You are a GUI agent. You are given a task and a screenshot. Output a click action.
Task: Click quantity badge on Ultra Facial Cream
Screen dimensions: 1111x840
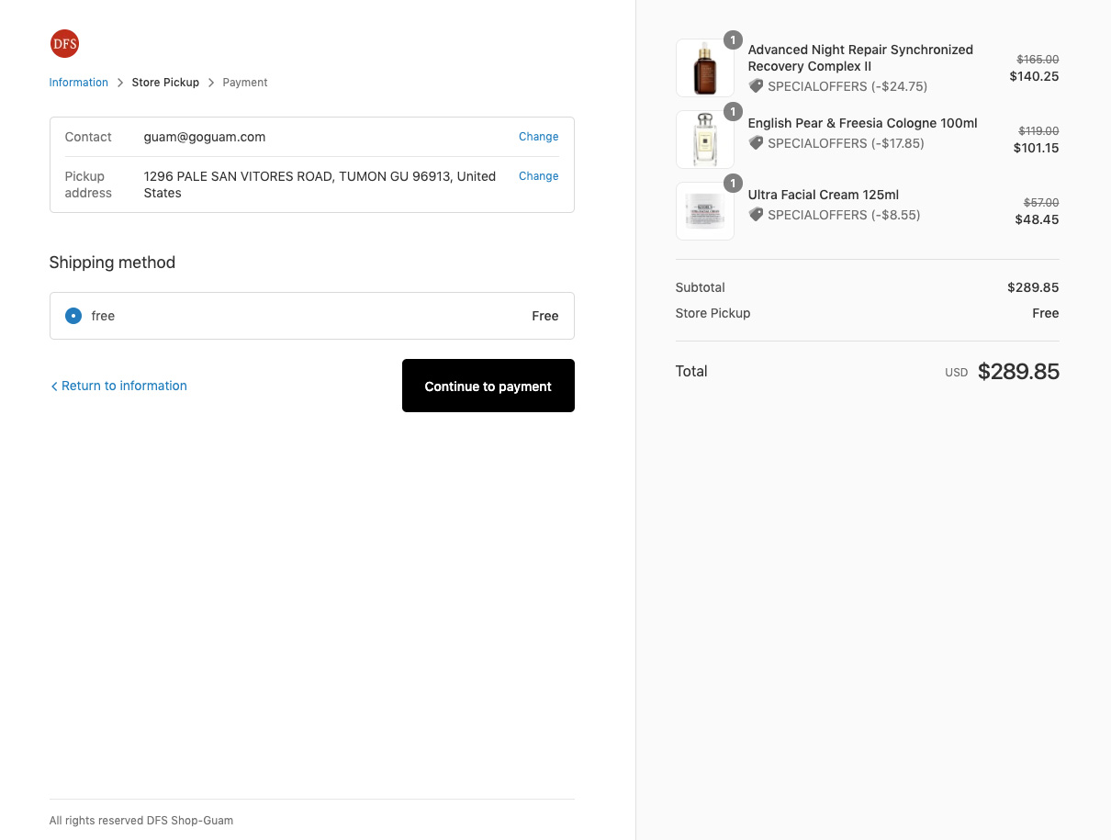point(733,184)
